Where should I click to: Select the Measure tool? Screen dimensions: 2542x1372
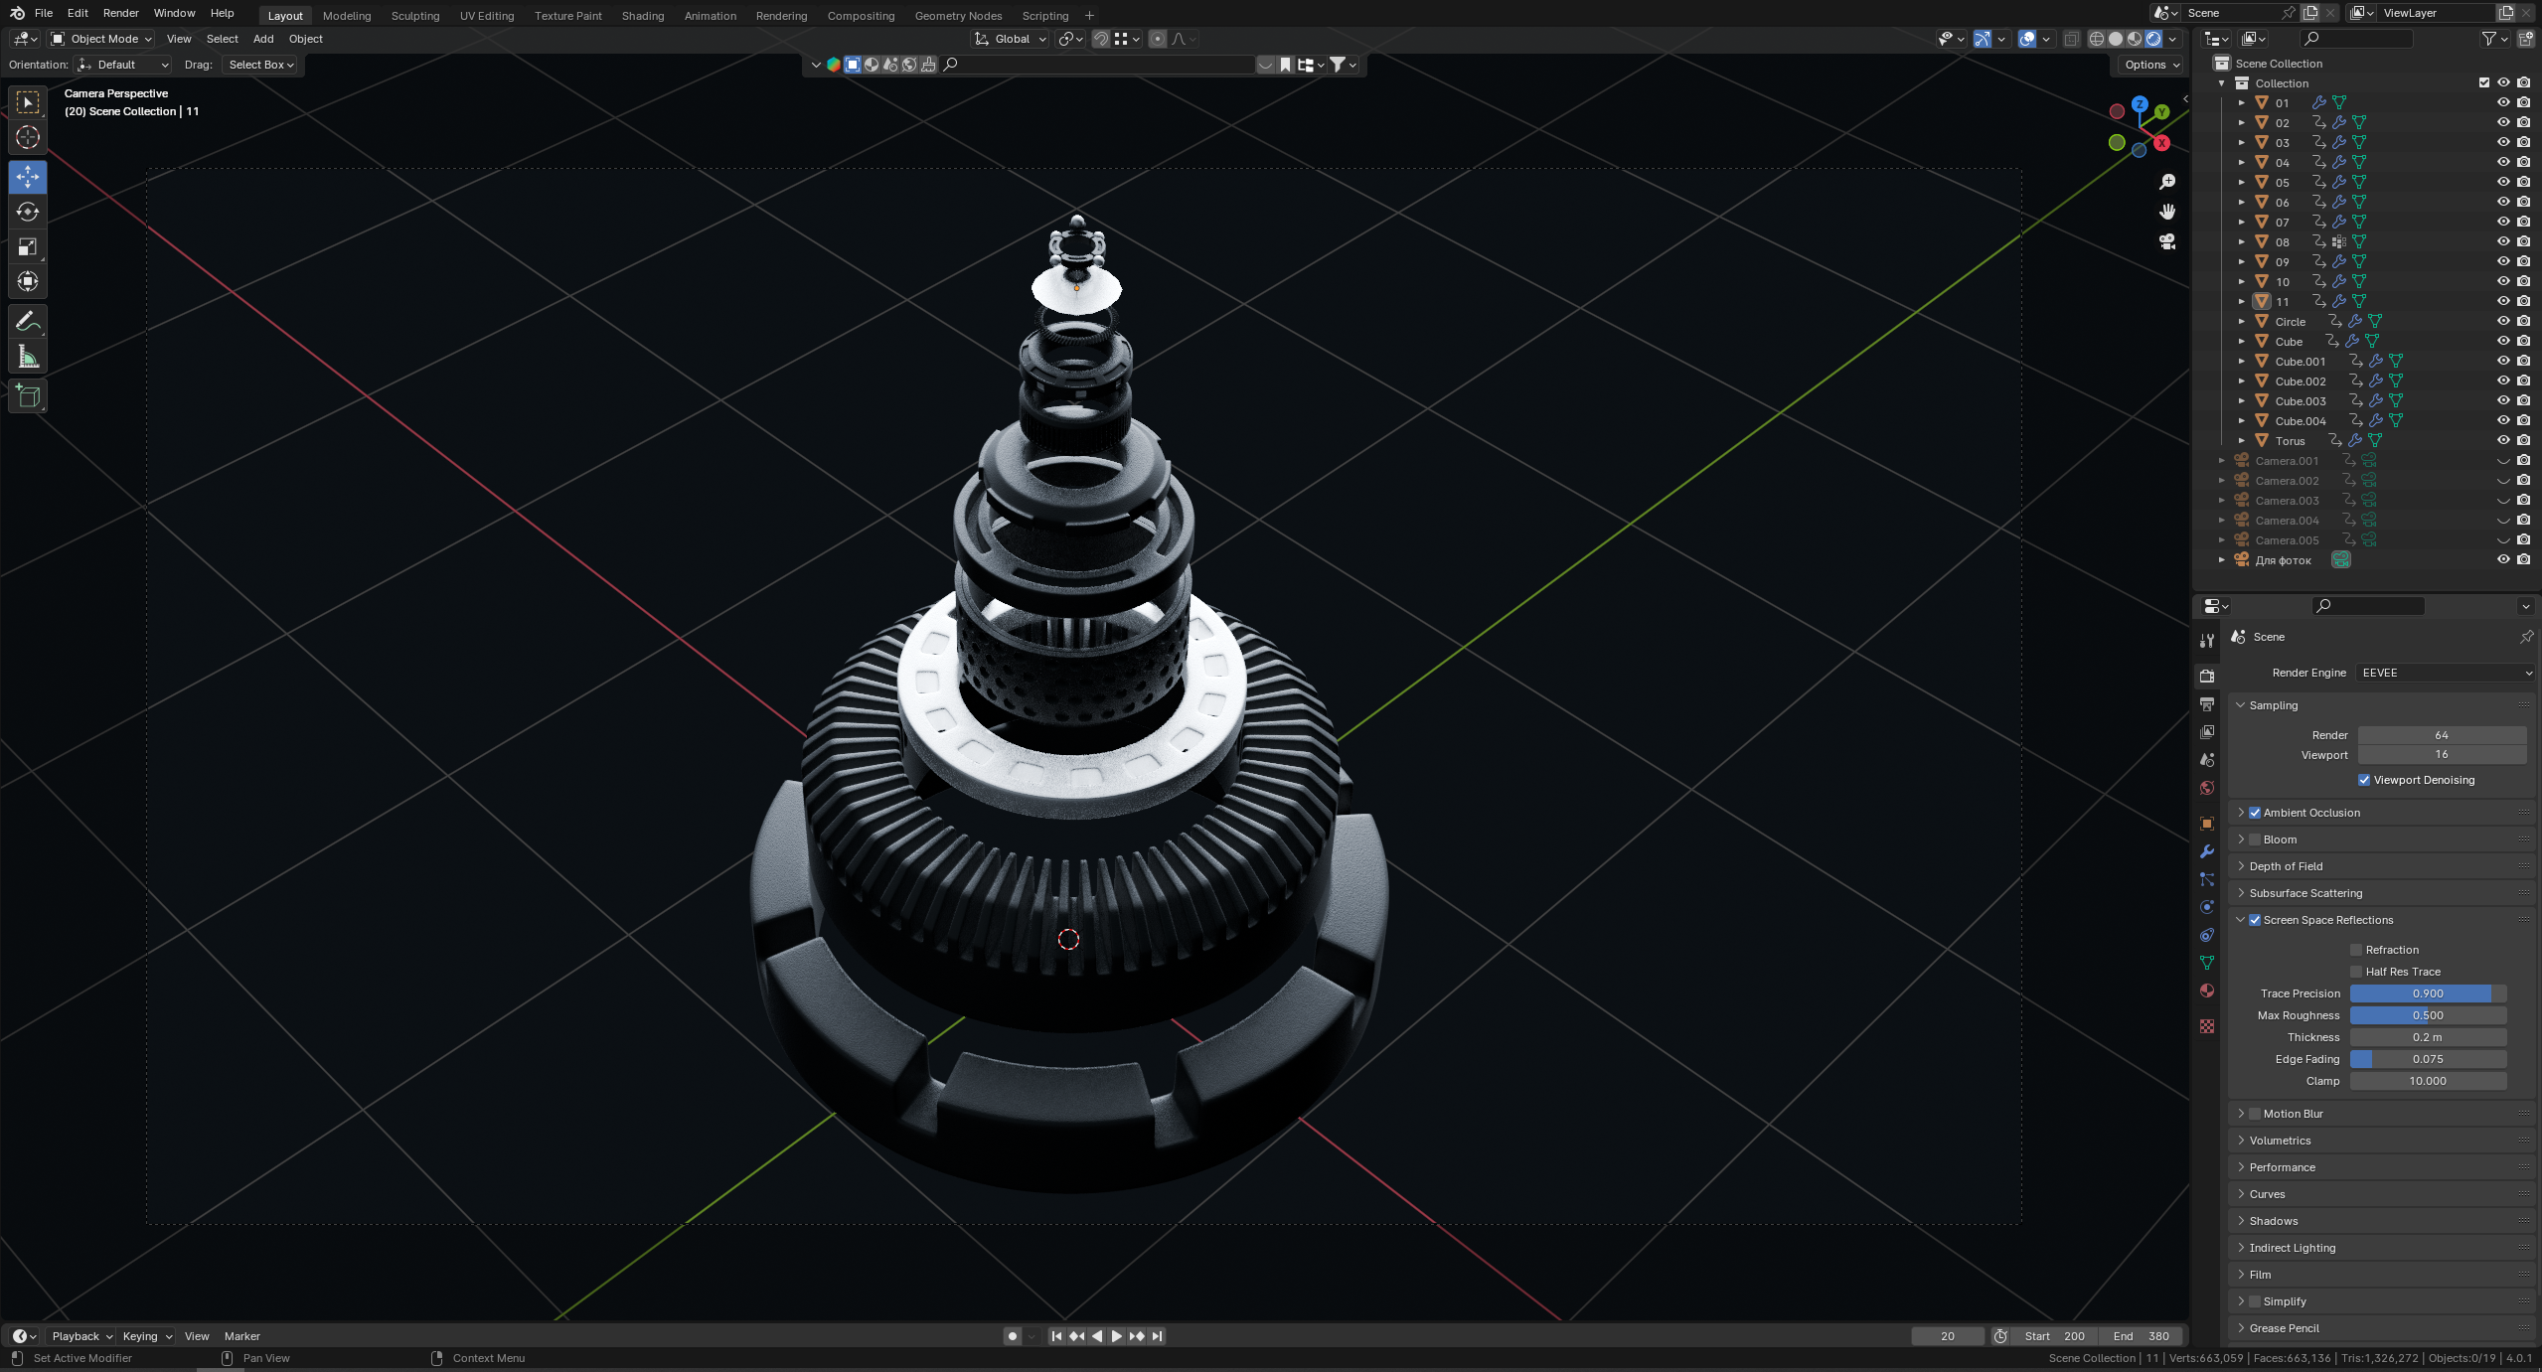coord(28,357)
